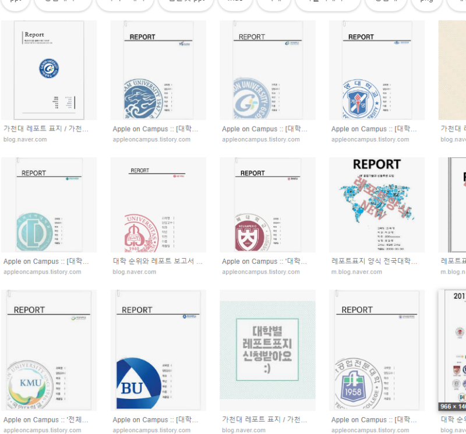Open the misspelled 'RERORT' thumbnail with pink seal
Image resolution: width=466 pixels, height=434 pixels.
coord(158,205)
